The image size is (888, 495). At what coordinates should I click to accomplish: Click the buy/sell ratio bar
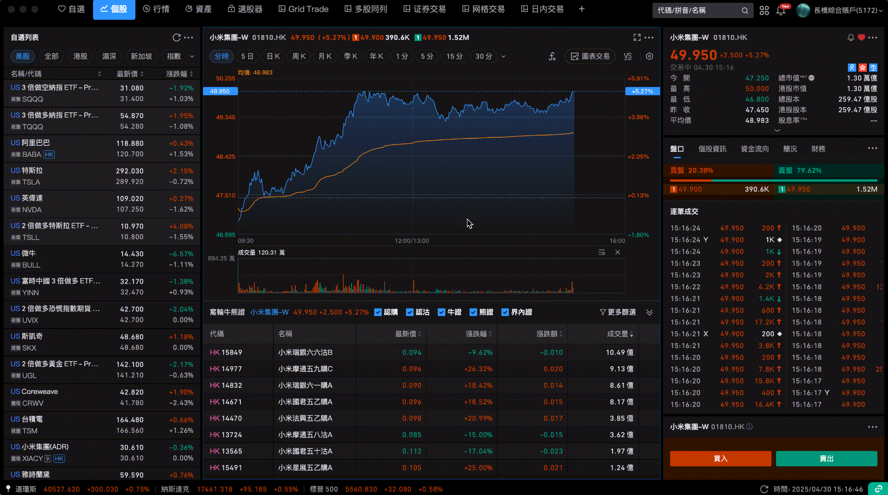tap(774, 181)
